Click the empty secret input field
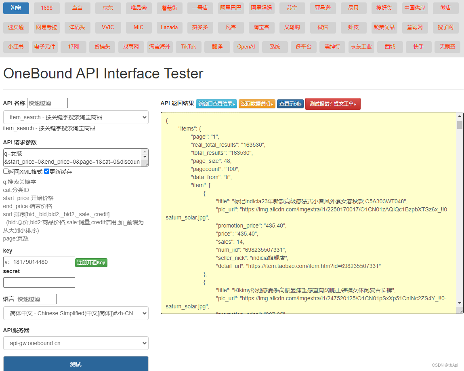This screenshot has width=464, height=371. tap(39, 282)
